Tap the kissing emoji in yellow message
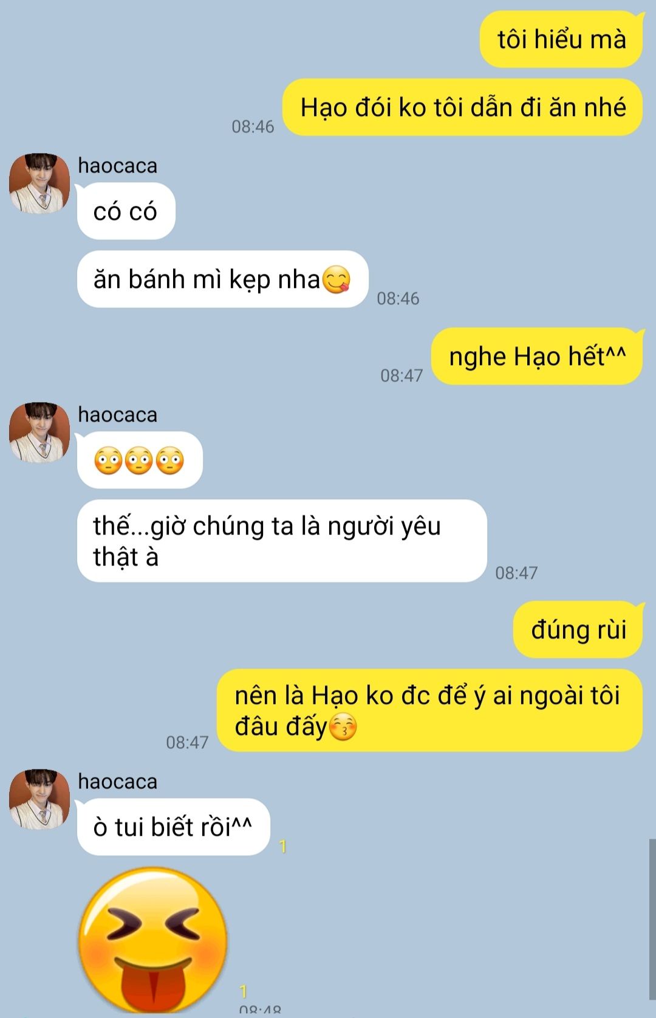Screen dimensions: 656x1018 [343, 726]
